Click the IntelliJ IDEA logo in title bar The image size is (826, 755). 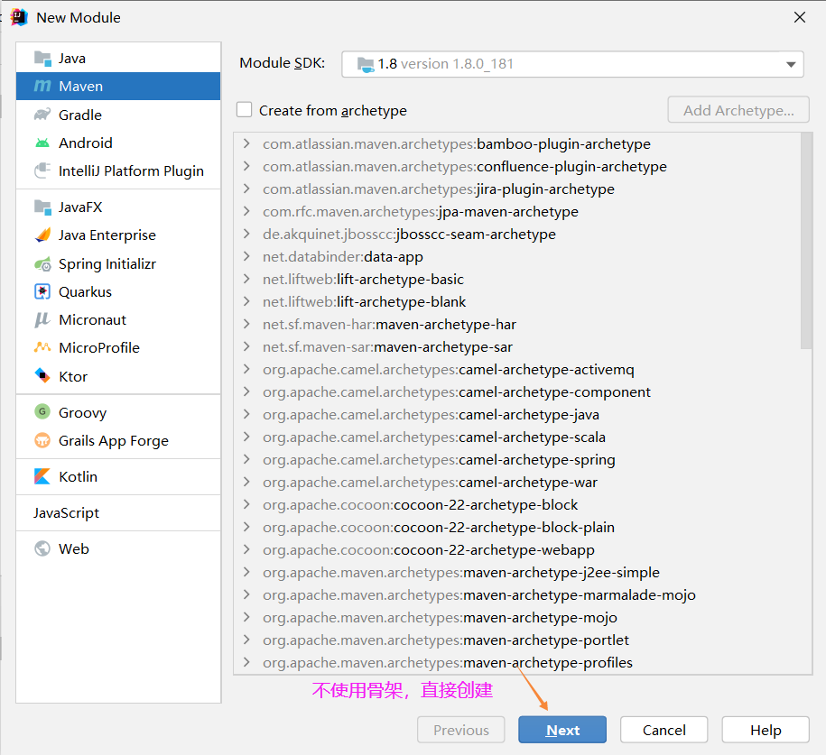point(20,17)
